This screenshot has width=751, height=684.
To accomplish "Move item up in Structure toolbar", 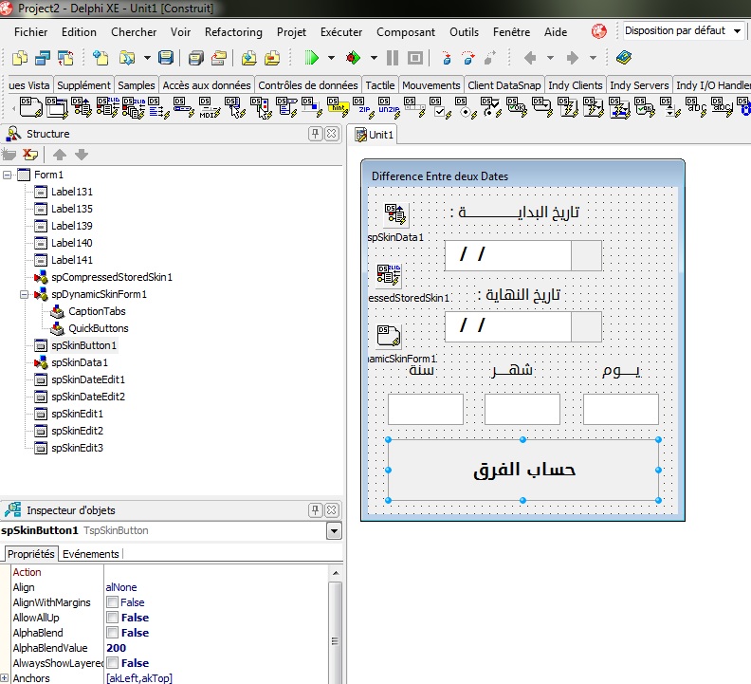I will point(60,155).
